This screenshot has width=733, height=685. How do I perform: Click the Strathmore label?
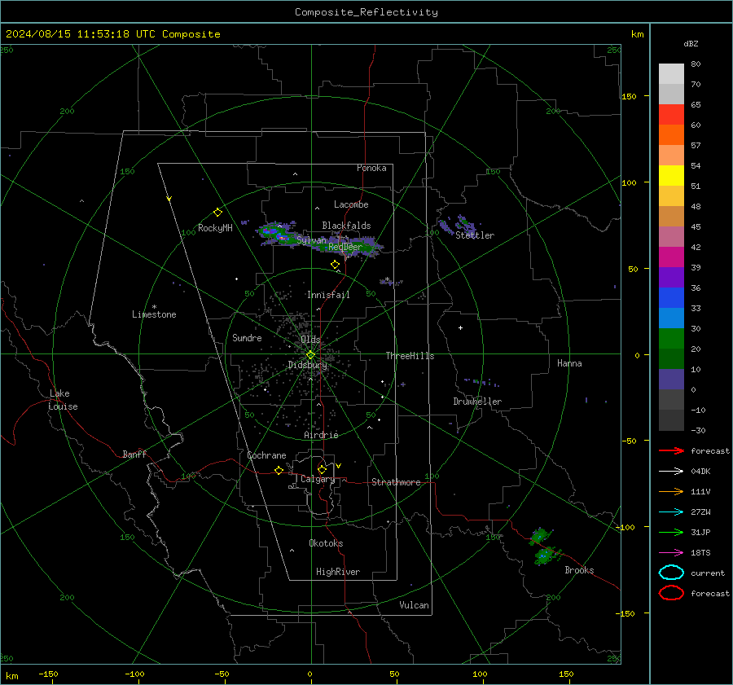(x=396, y=482)
